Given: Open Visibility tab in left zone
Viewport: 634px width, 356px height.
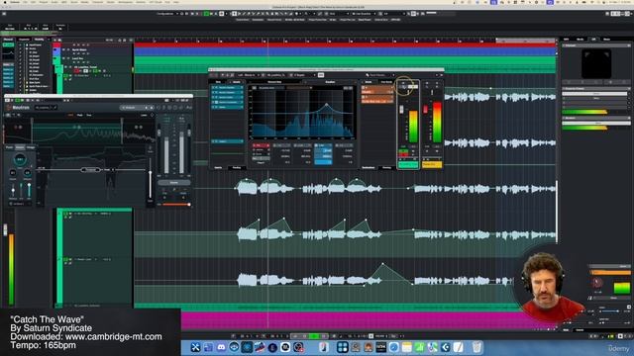Looking at the screenshot, I should coord(40,40).
